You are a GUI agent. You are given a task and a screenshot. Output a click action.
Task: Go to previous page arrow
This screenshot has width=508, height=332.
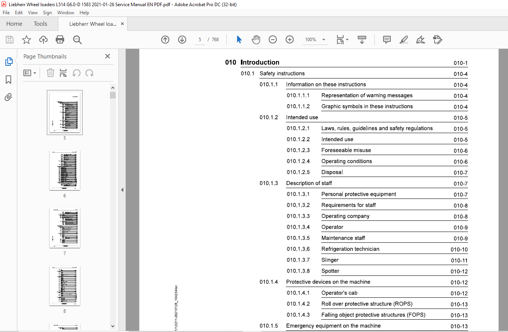click(165, 40)
